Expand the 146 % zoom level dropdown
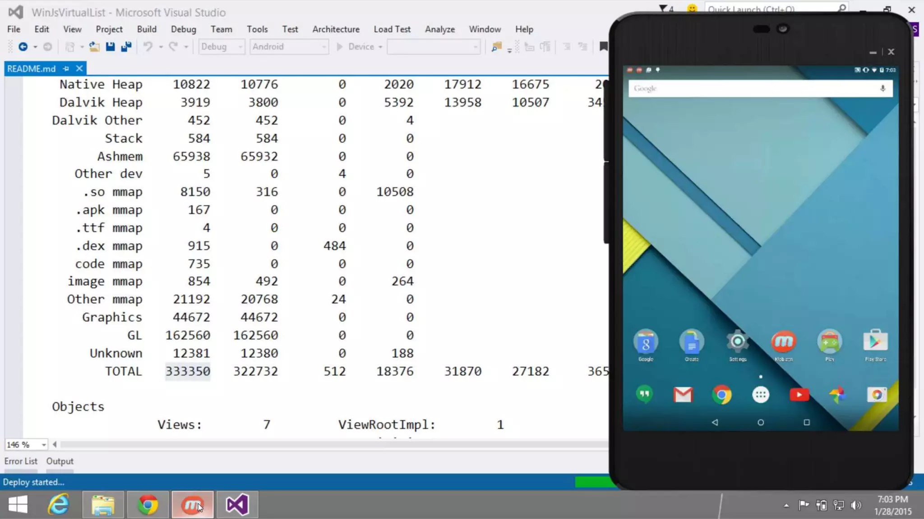Image resolution: width=924 pixels, height=519 pixels. 44,445
